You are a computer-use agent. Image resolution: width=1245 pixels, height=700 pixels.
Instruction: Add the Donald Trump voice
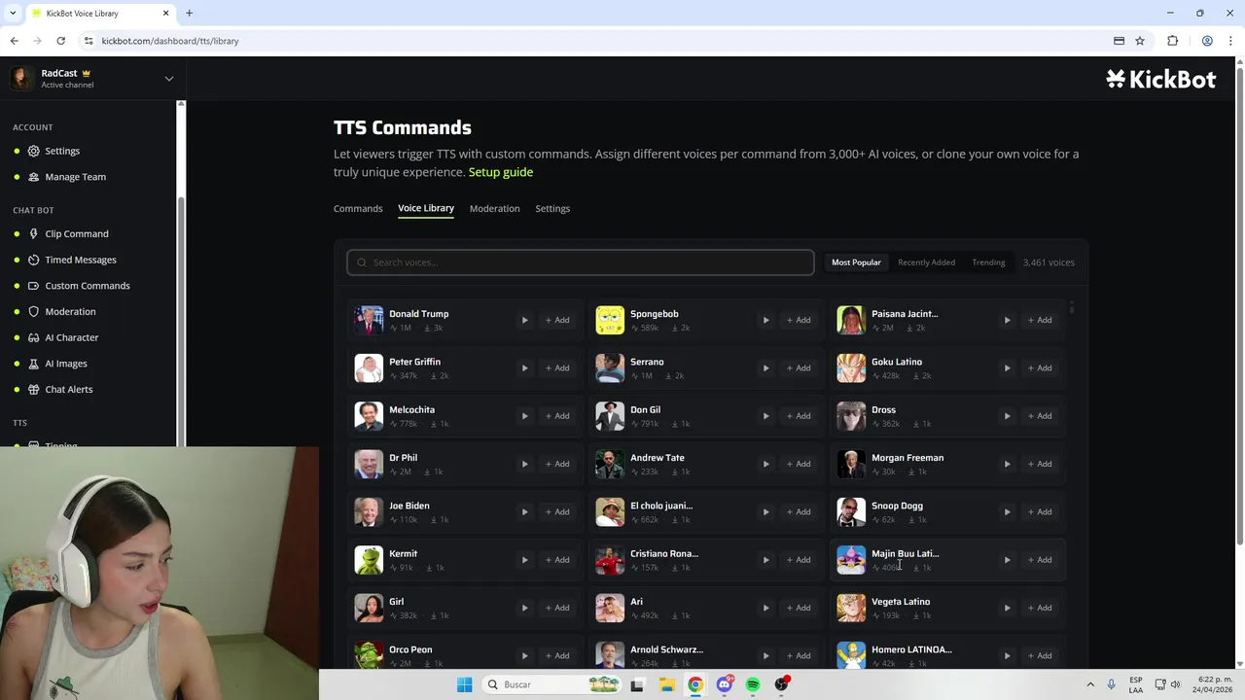point(557,320)
